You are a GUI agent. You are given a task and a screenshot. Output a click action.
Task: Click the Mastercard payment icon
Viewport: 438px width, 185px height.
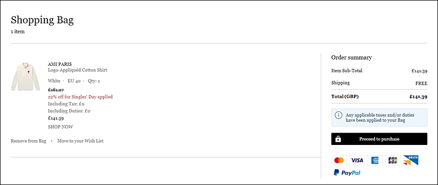[x=339, y=160]
